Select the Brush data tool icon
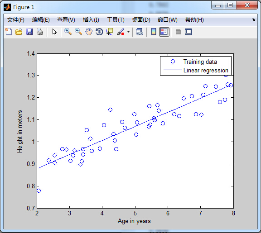Screen dimensions: 261x233 pos(121,32)
